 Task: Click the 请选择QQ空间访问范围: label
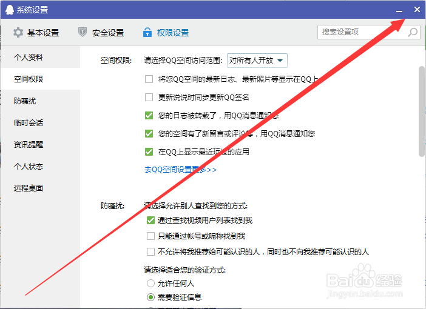(x=183, y=61)
